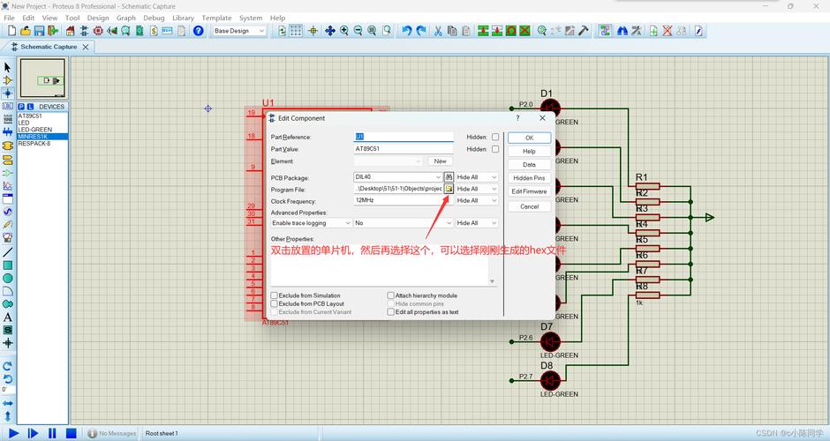Cut selection with the scissors icon
The width and height of the screenshot is (830, 441).
pyautogui.click(x=438, y=31)
